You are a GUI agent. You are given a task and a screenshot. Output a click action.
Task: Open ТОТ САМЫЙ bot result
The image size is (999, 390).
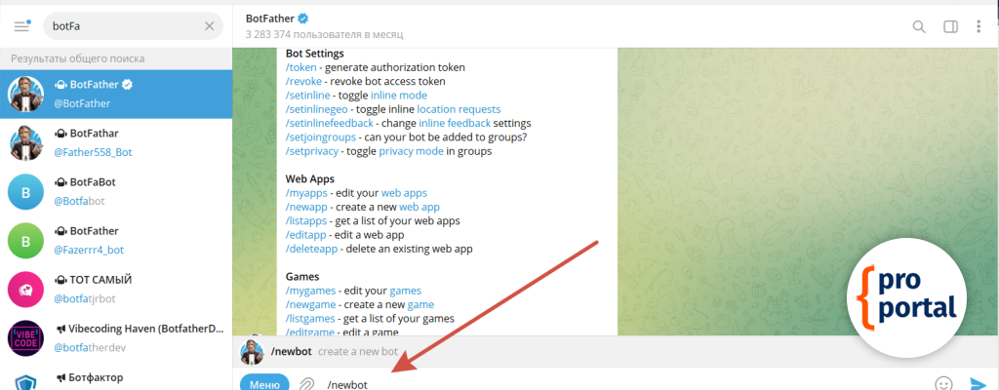point(116,289)
